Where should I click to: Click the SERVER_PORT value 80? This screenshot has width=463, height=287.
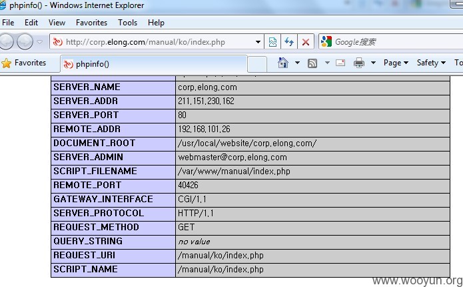(x=182, y=115)
